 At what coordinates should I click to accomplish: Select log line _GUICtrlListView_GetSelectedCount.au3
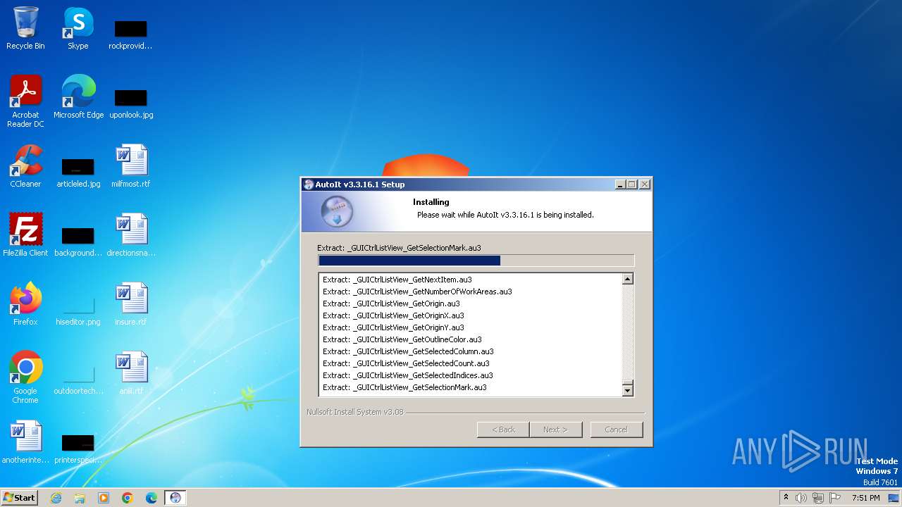406,363
